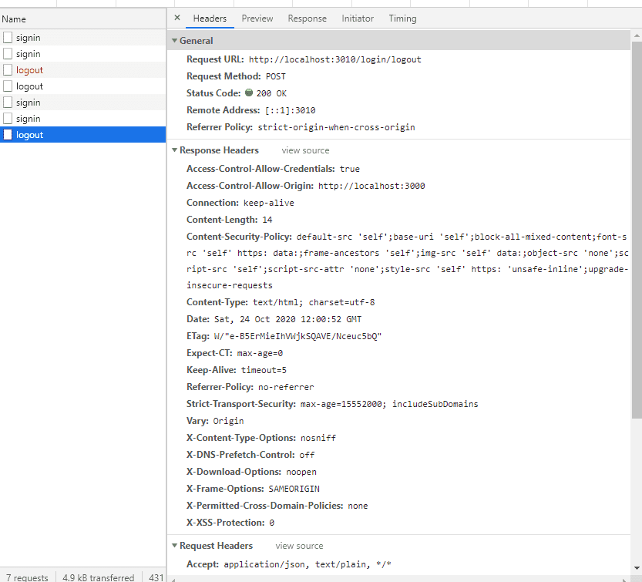Open the Initiator tab
Screen dimensions: 642x582
pos(358,19)
